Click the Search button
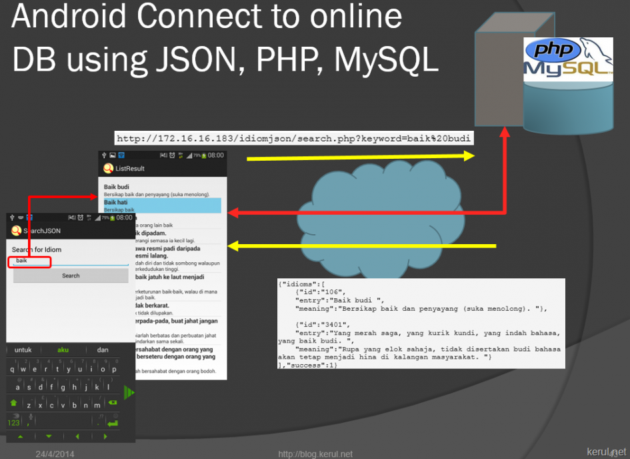Screen dimensions: 630x459 (70, 275)
